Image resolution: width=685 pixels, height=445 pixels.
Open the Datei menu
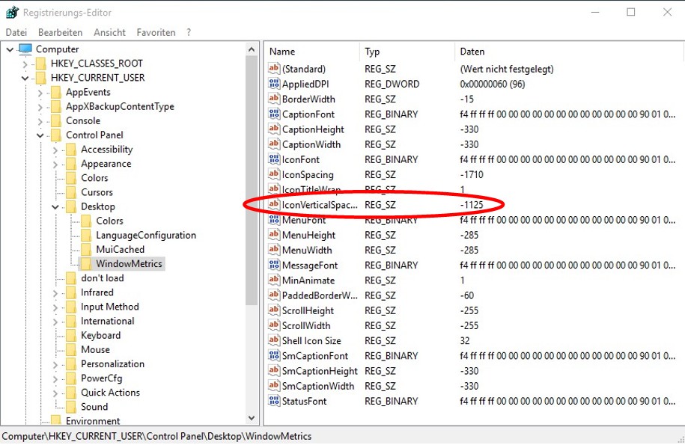tap(16, 33)
